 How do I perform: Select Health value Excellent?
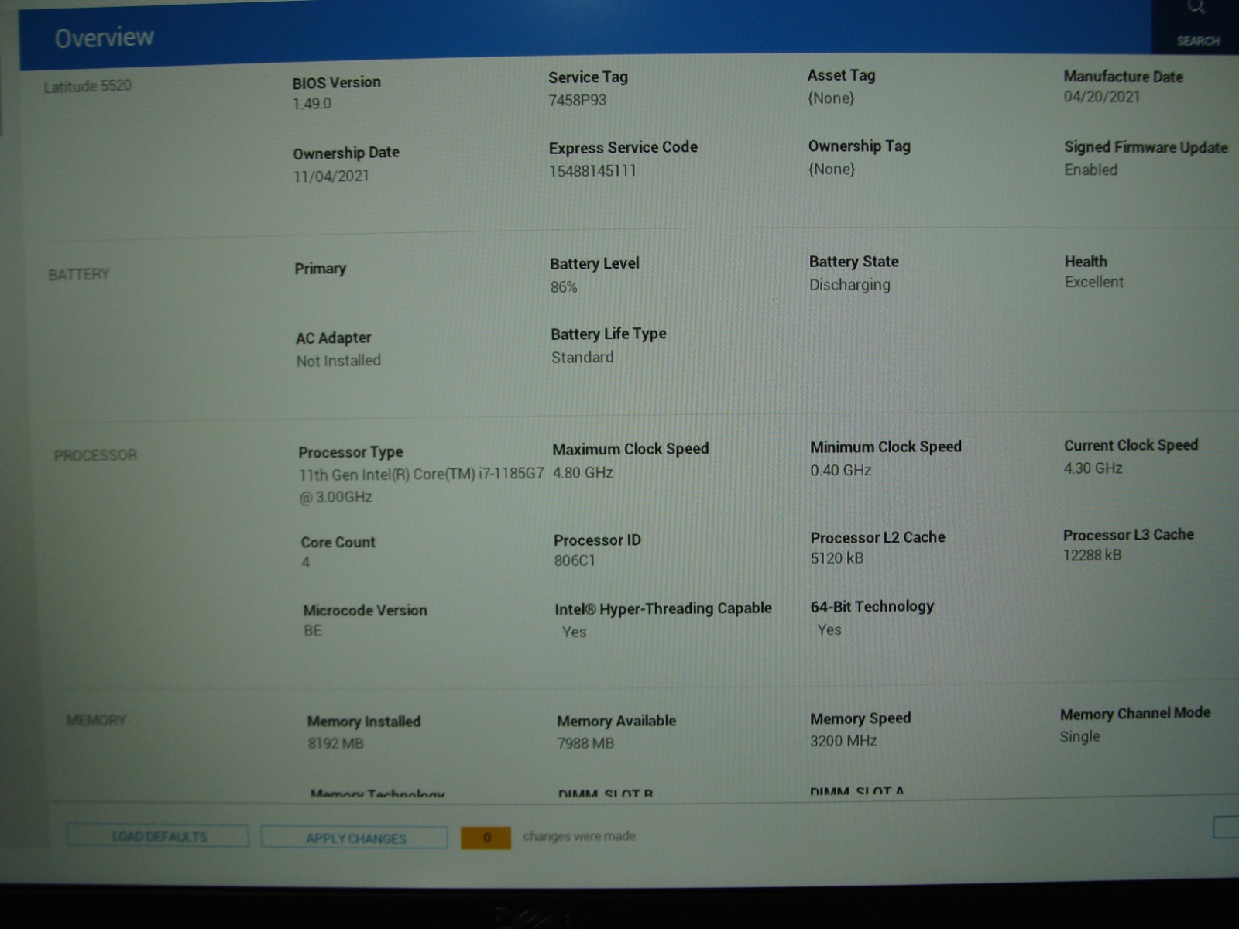[1093, 282]
